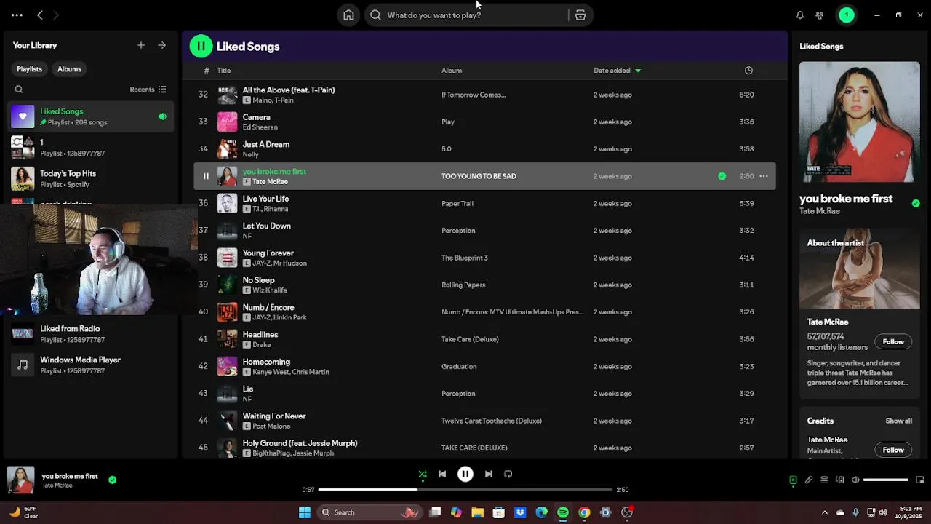Pause playback in the player bar
931x524 pixels.
pos(465,474)
